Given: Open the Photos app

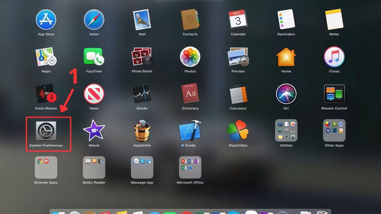Looking at the screenshot, I should 190,57.
